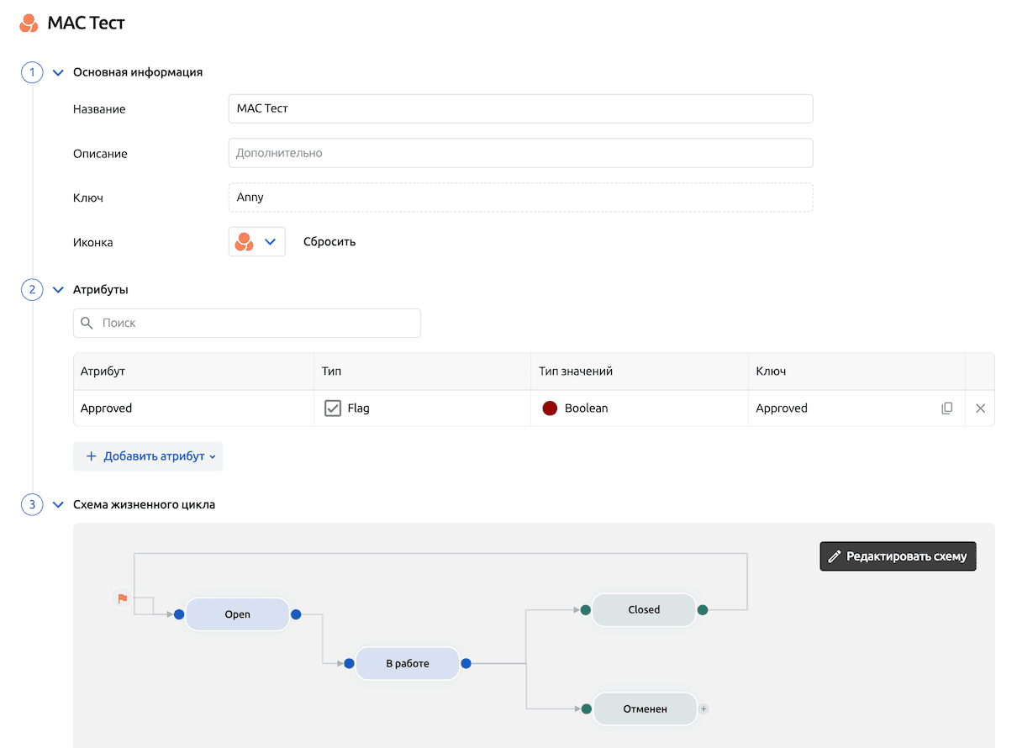This screenshot has width=1017, height=748.
Task: Click the MAC Тест logo icon in header
Action: [x=29, y=24]
